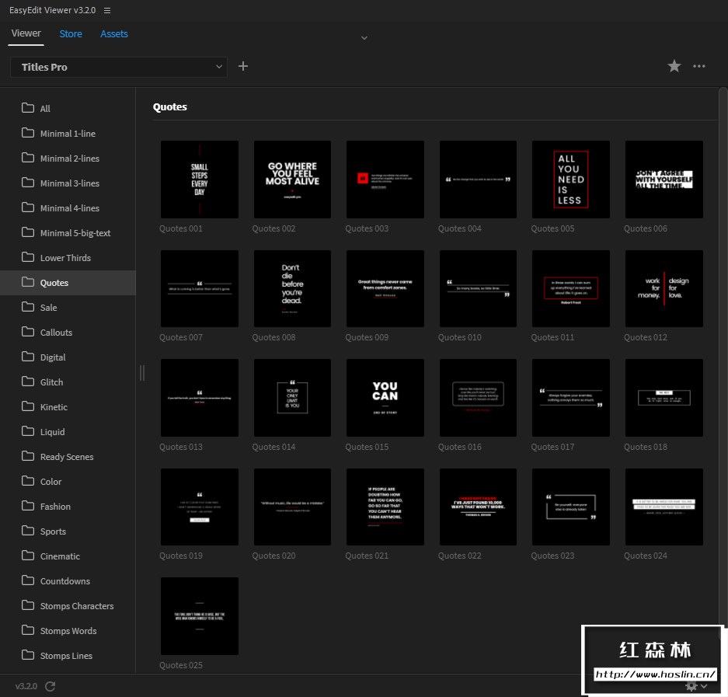
Task: Open the Titles Pro pack dropdown
Action: 118,67
